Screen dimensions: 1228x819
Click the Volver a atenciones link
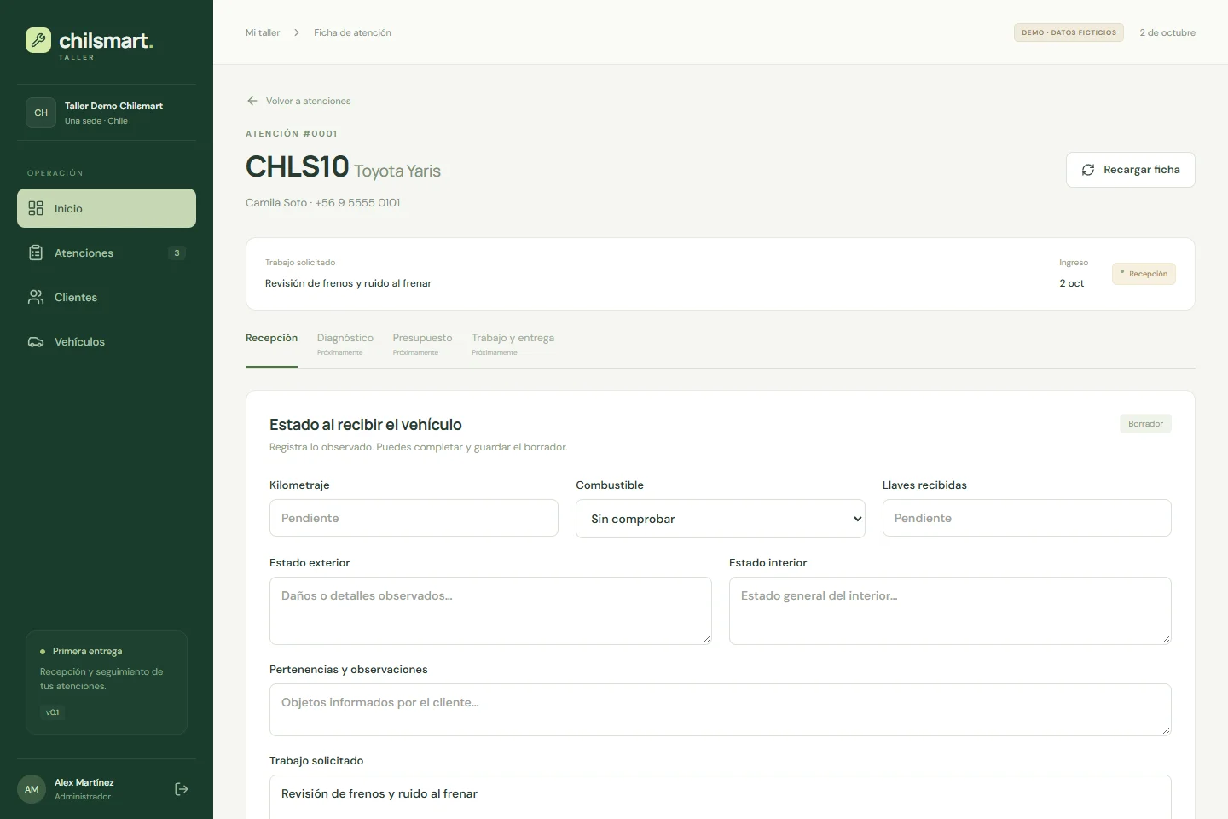tap(298, 101)
